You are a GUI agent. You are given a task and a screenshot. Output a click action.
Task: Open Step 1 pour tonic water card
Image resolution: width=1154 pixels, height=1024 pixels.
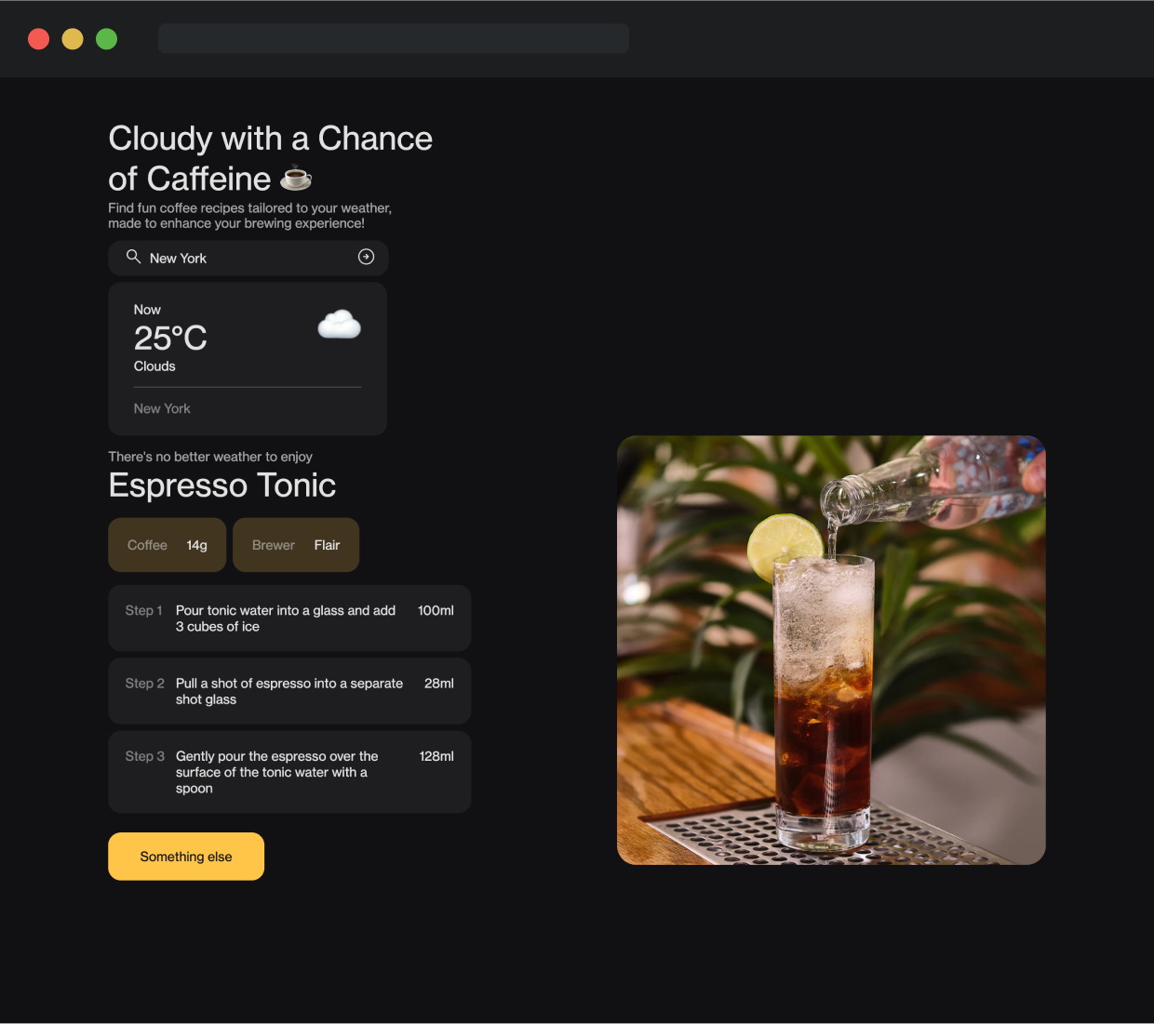point(289,618)
